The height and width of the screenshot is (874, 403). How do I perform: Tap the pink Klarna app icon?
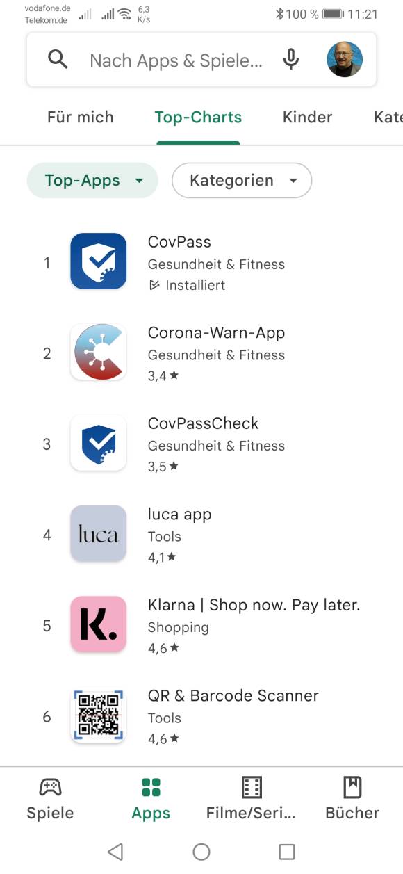[x=99, y=624]
